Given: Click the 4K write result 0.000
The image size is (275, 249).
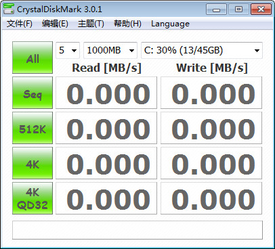Looking at the screenshot, I should pos(211,163).
